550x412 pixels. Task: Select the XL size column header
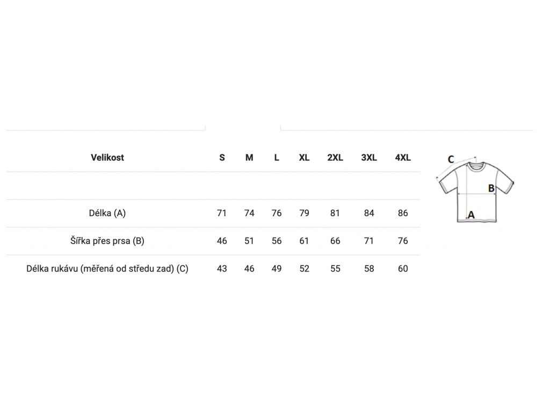(304, 158)
